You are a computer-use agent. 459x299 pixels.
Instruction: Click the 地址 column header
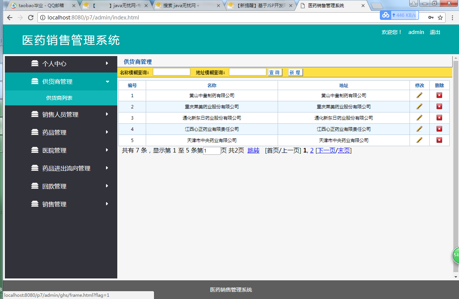coord(344,86)
